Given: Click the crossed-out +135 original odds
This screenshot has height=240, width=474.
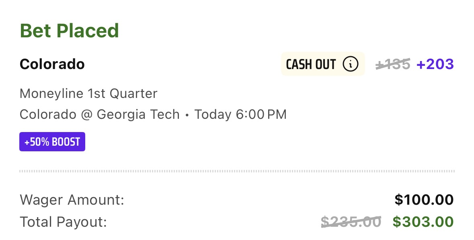Looking at the screenshot, I should 393,64.
